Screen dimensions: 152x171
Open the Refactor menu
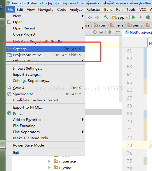[93, 10]
